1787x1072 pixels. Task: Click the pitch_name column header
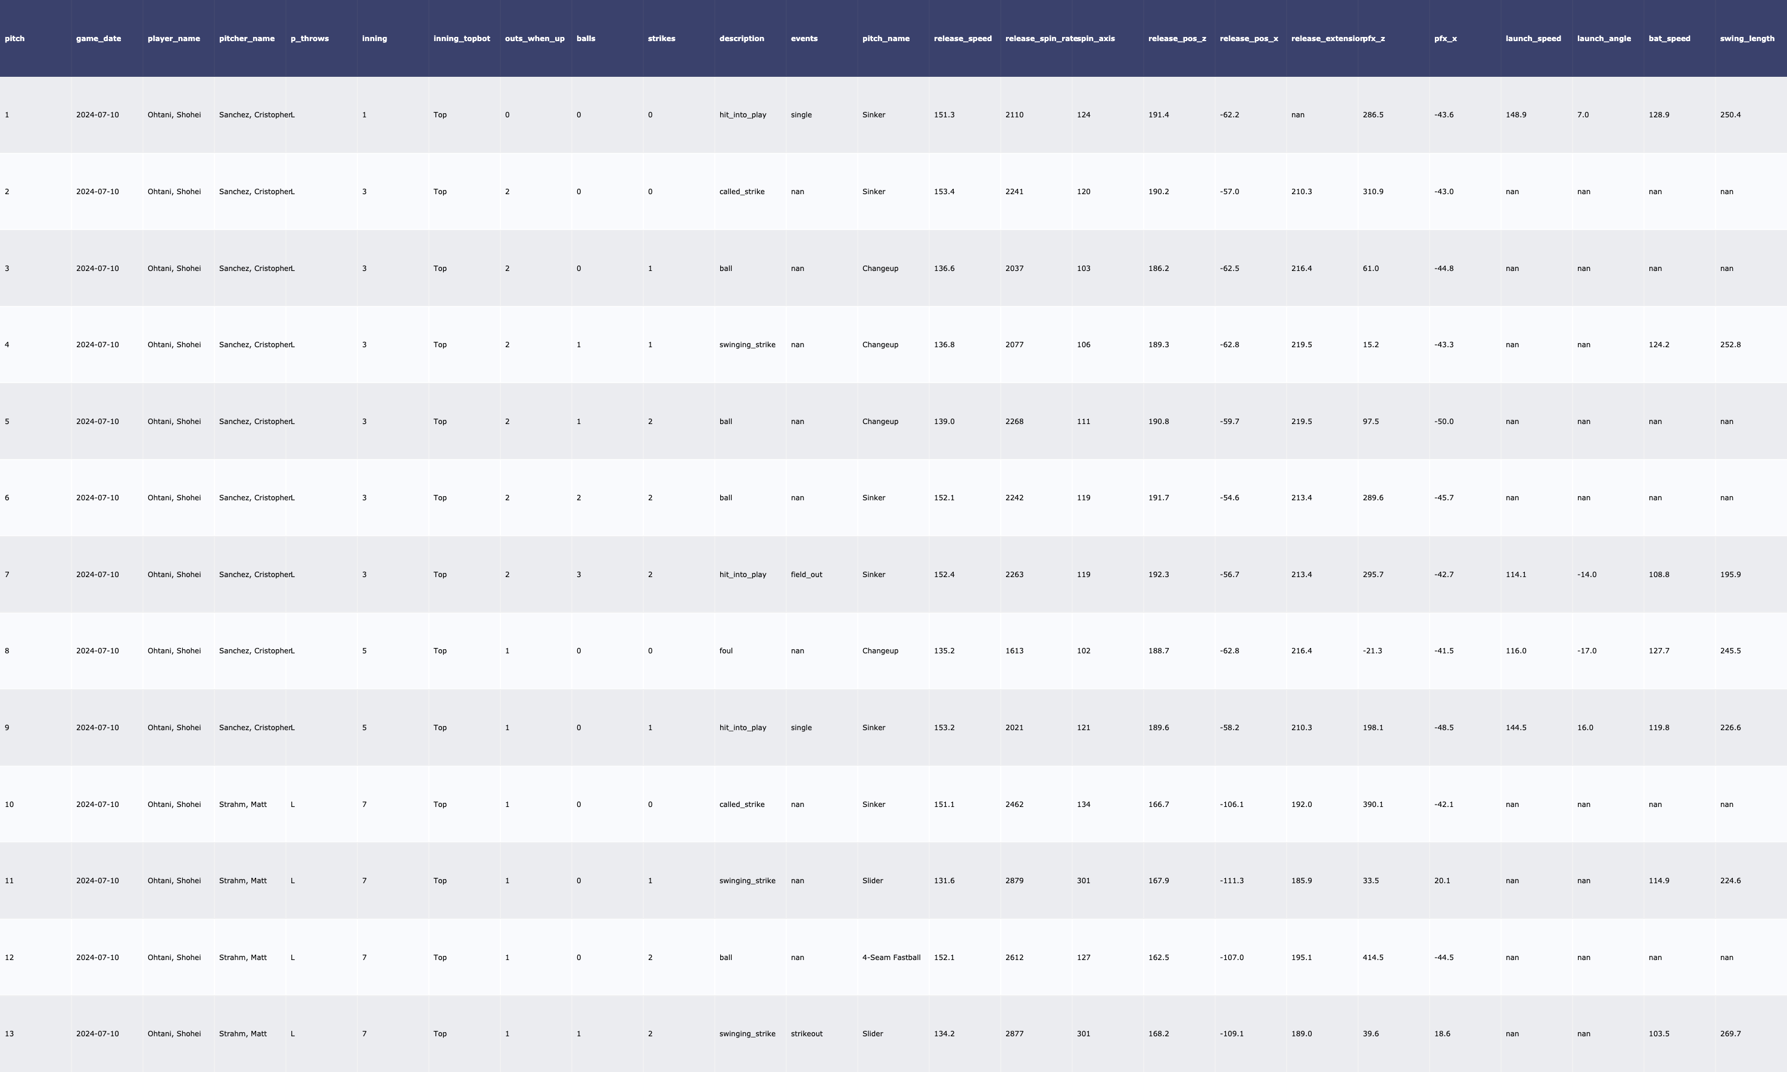click(886, 38)
